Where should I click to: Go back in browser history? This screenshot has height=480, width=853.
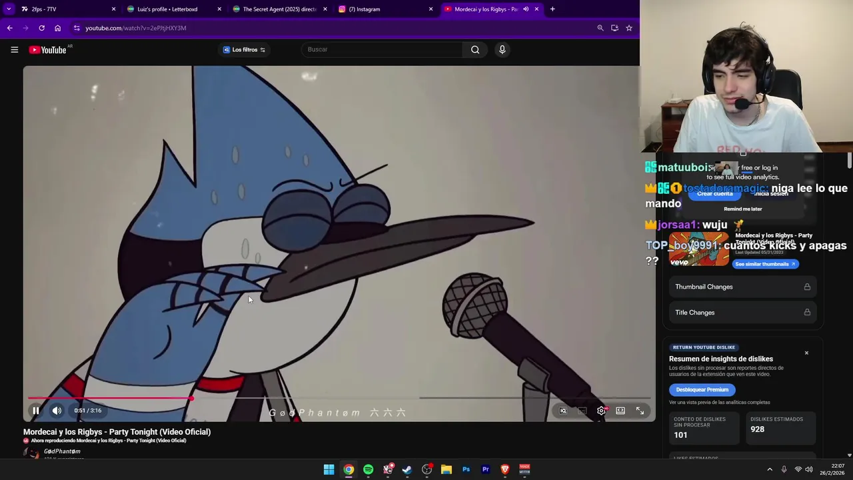(x=9, y=28)
